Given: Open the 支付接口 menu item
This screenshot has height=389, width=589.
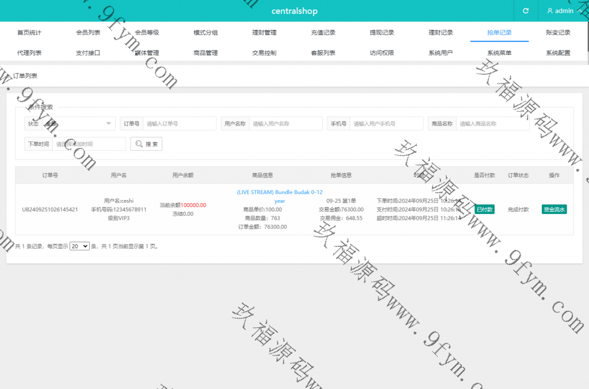Looking at the screenshot, I should (x=88, y=53).
